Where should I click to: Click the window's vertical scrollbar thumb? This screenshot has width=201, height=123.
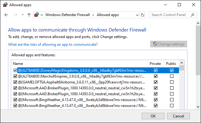[198, 50]
